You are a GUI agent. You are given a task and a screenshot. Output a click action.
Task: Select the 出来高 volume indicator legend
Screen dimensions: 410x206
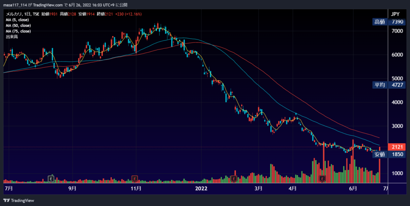[12, 37]
